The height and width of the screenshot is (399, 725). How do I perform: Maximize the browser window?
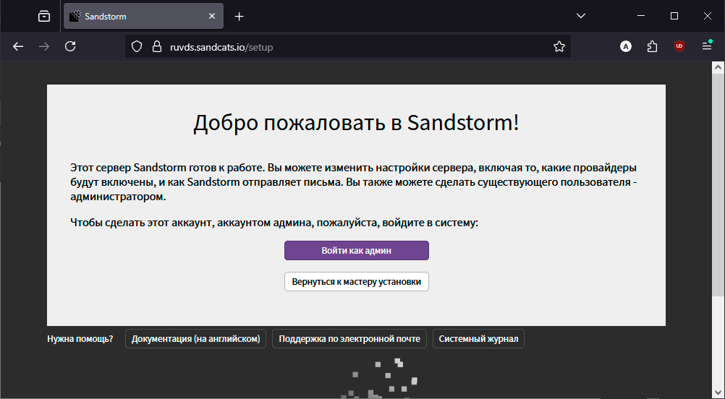coord(674,16)
